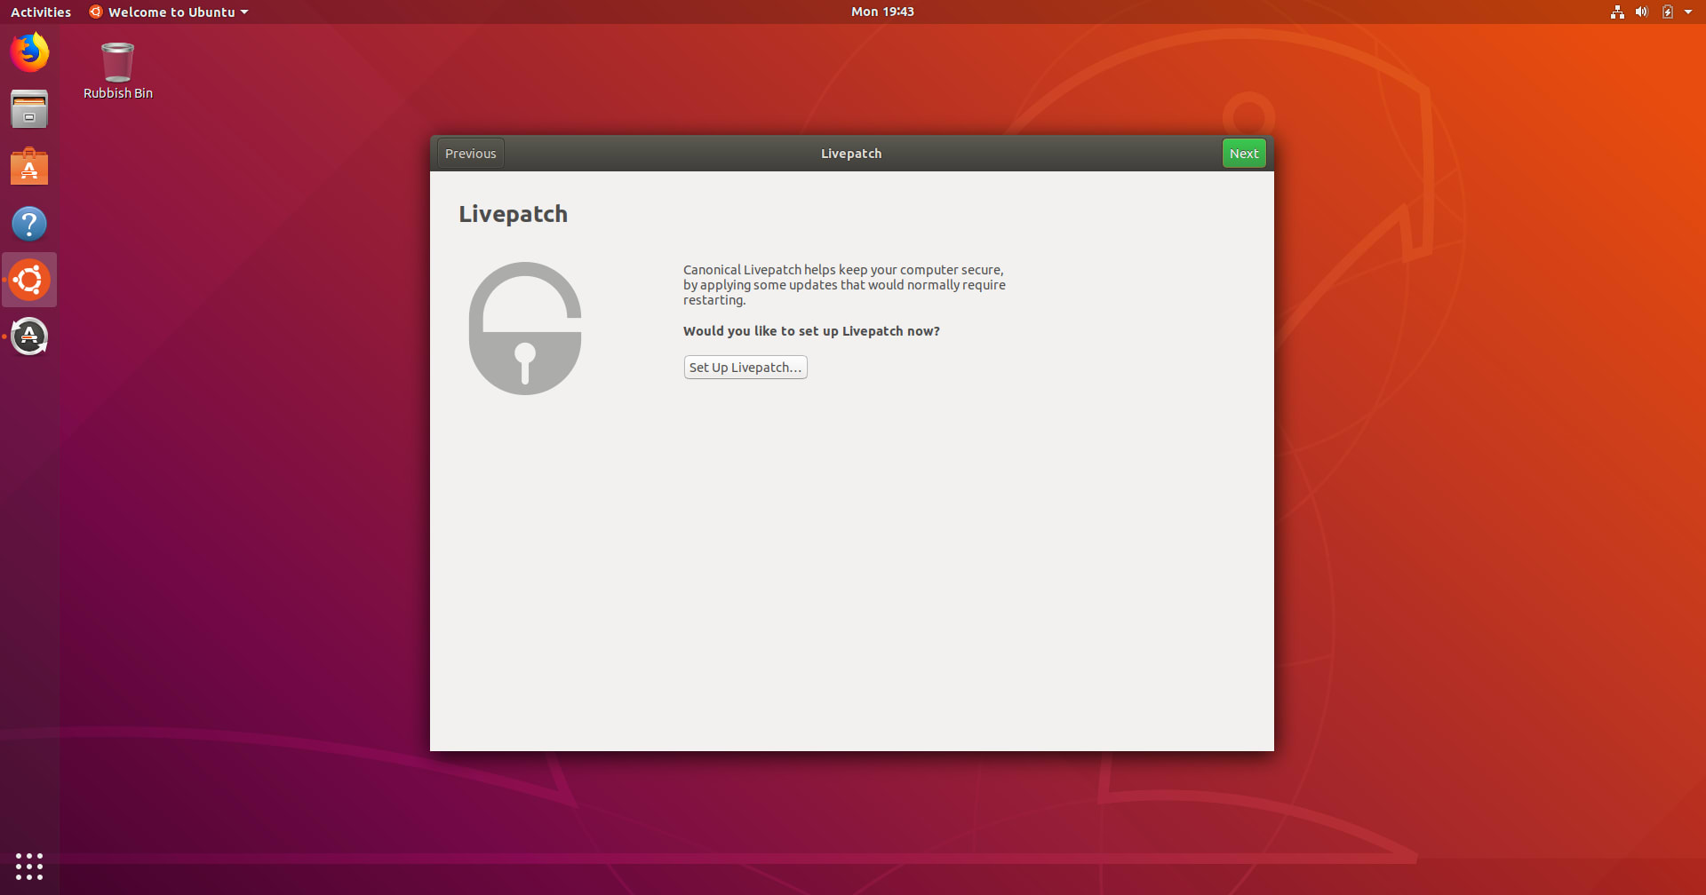Click the volume icon in the top bar
1706x895 pixels.
pyautogui.click(x=1641, y=12)
